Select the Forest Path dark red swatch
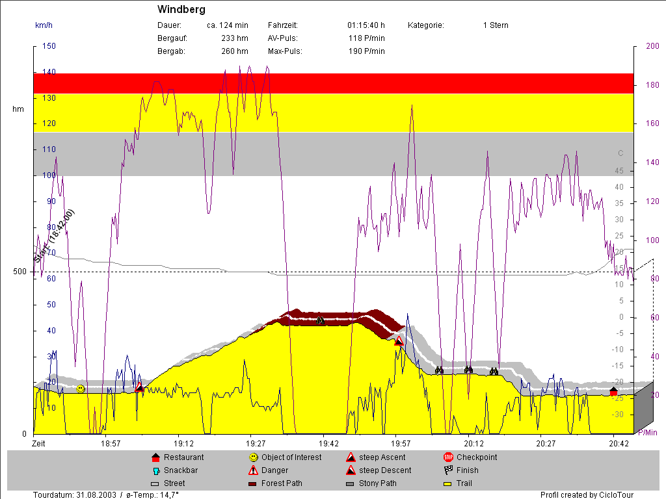Screen dimensions: 666x499 click(253, 484)
